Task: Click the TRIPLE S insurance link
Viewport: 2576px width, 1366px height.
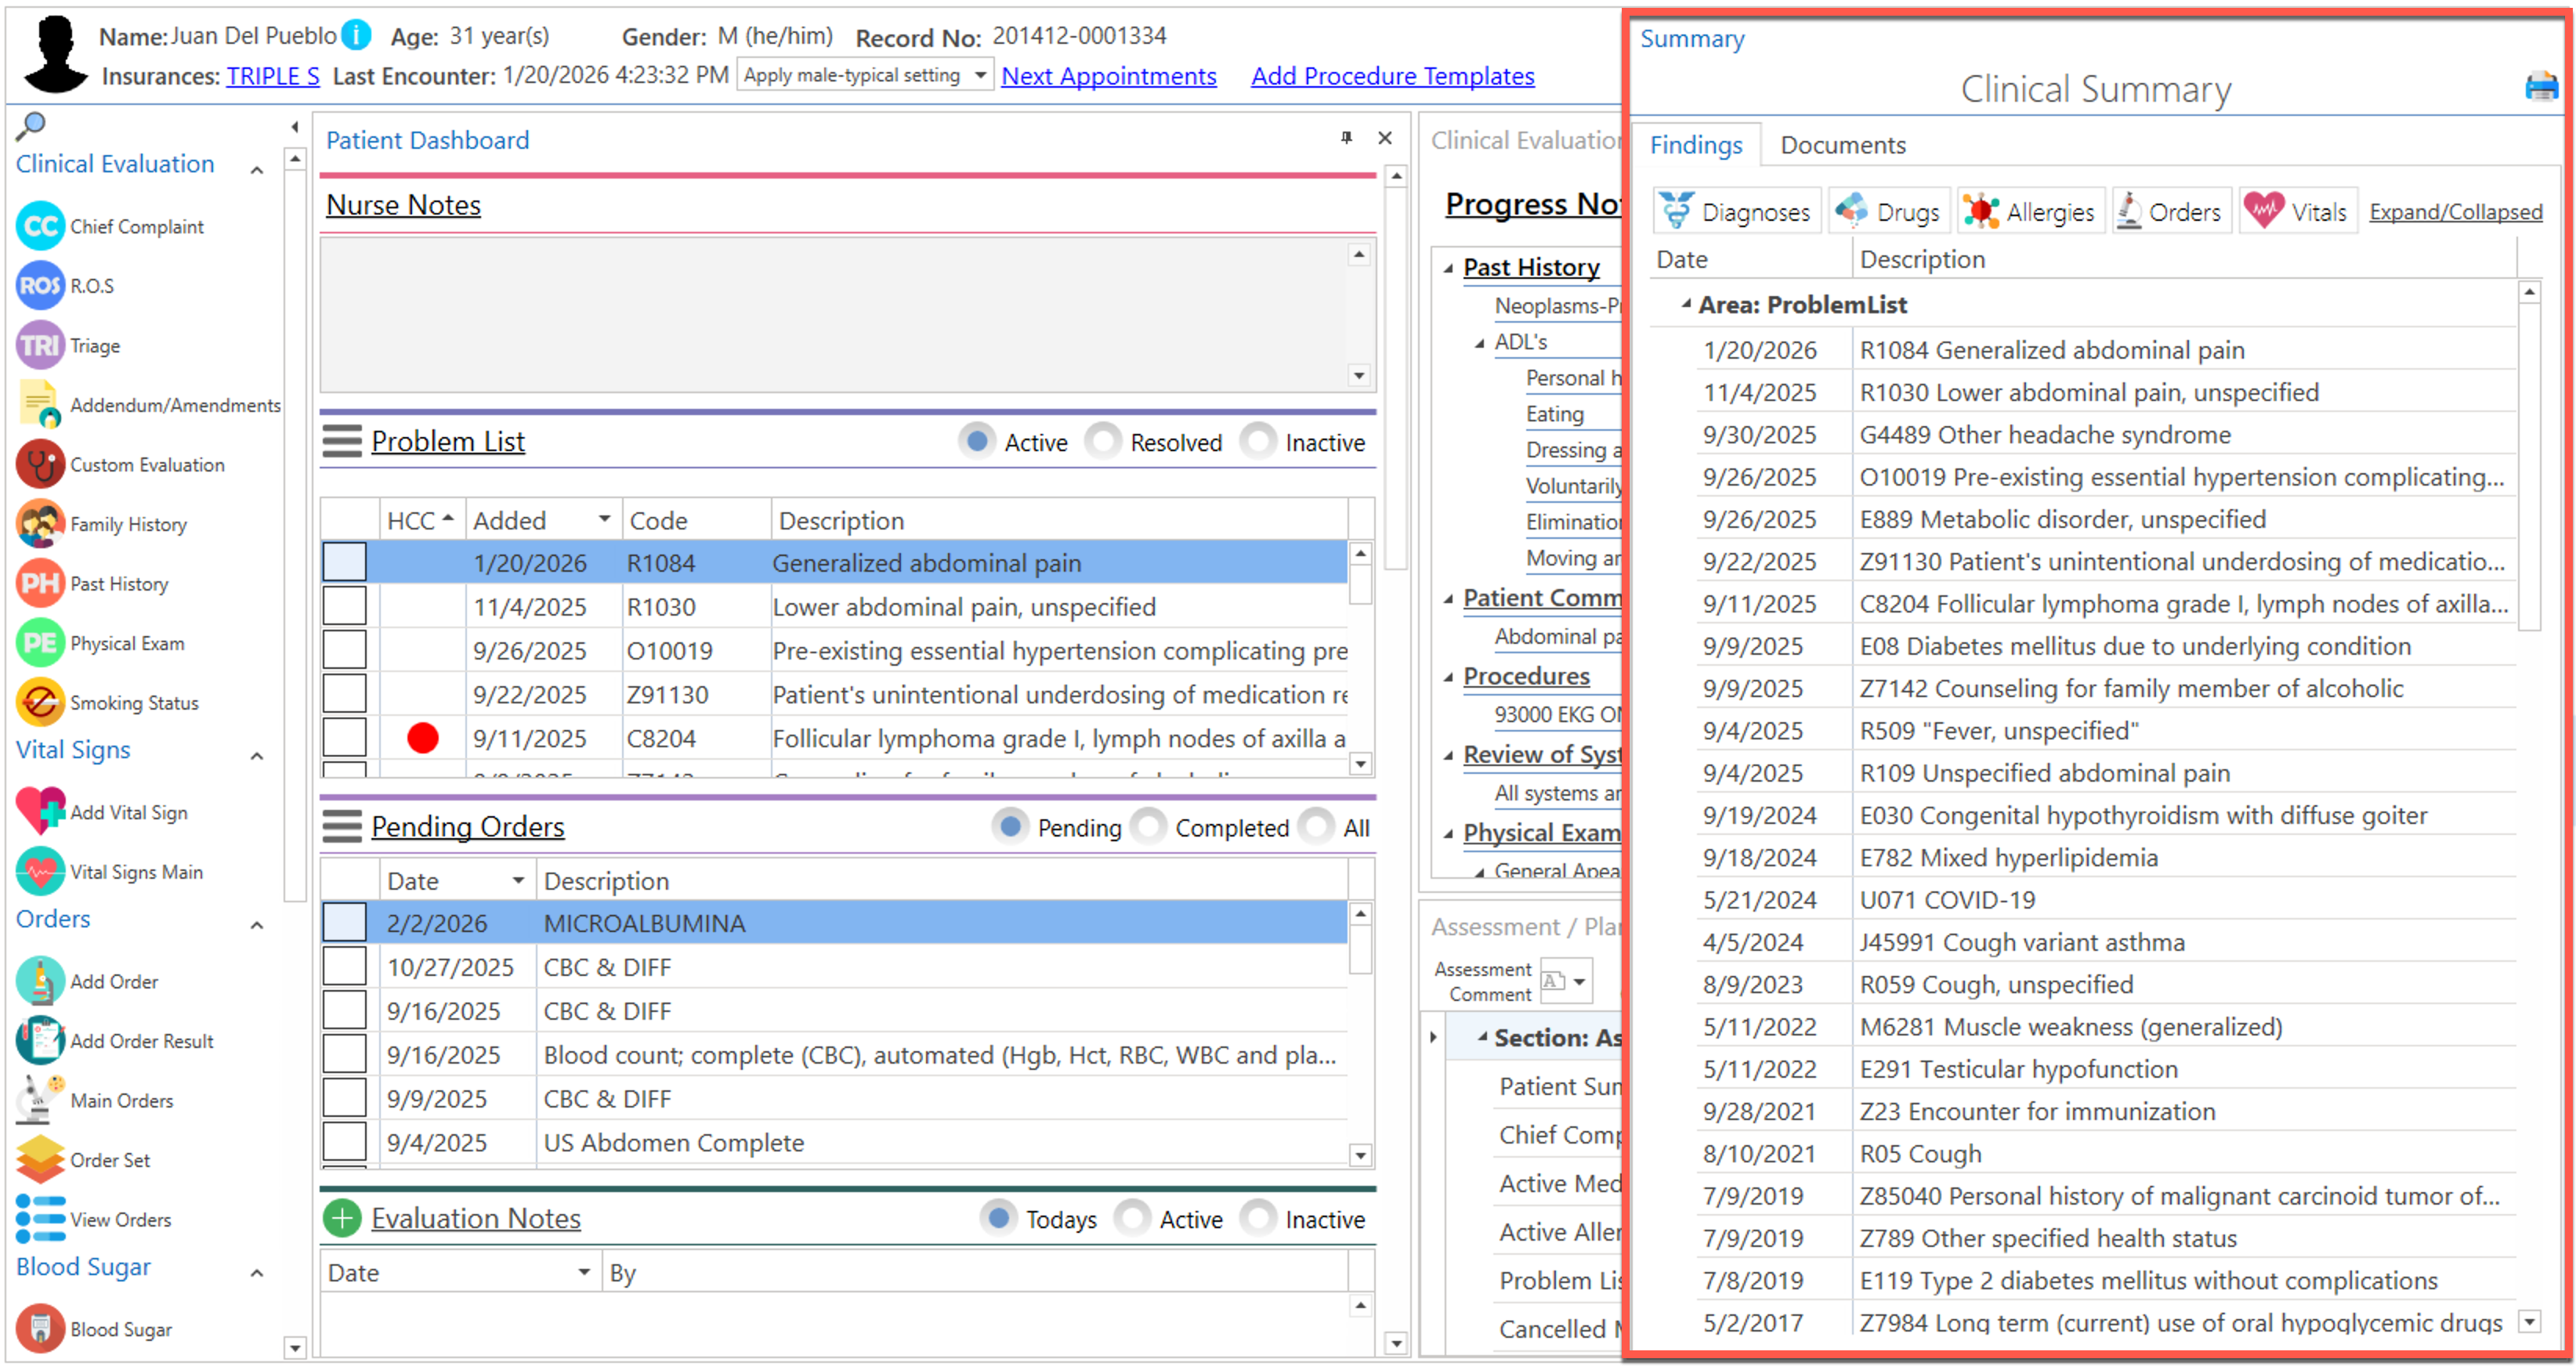Action: tap(273, 76)
